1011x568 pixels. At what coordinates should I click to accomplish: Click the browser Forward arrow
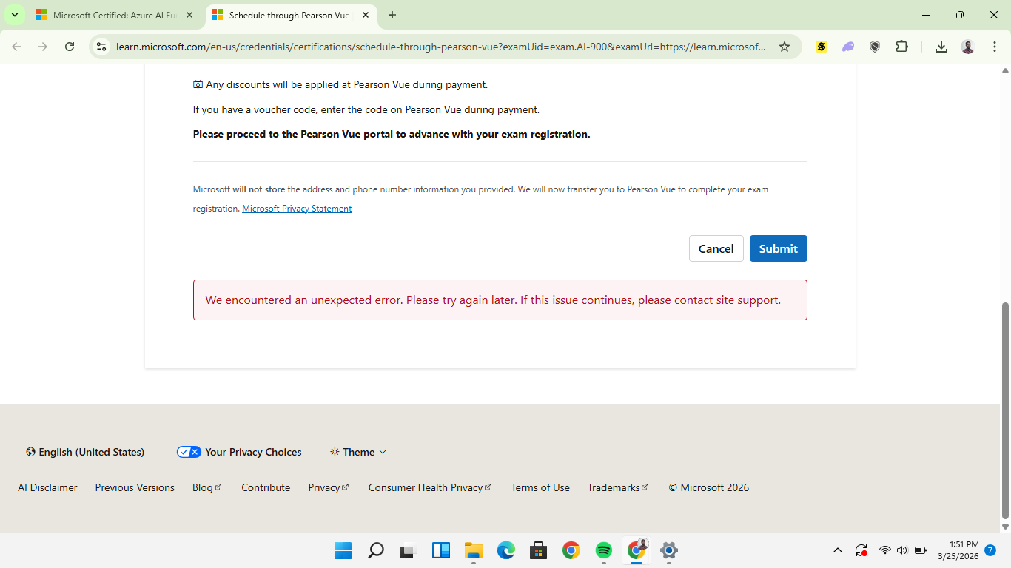[43, 47]
